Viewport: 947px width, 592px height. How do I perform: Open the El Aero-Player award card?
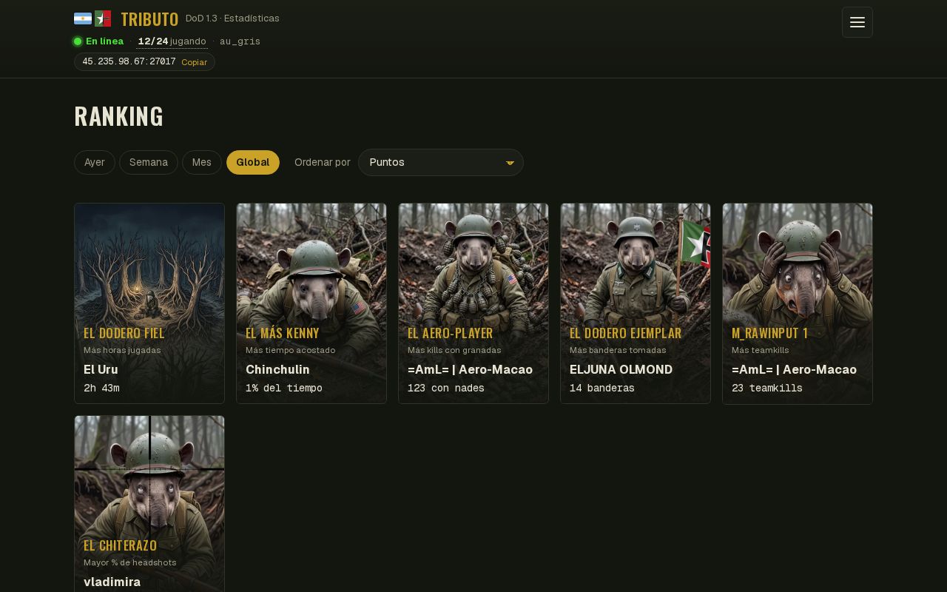[x=473, y=303]
